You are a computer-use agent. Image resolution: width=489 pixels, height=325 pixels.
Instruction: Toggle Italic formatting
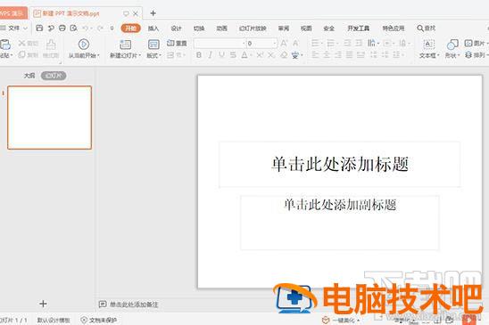coord(211,55)
